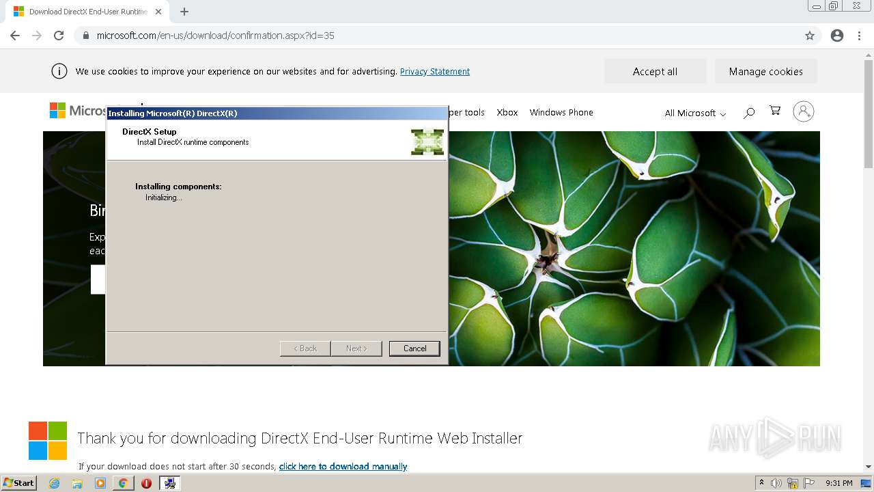Open File Explorer from taskbar
This screenshot has width=874, height=492.
click(77, 483)
